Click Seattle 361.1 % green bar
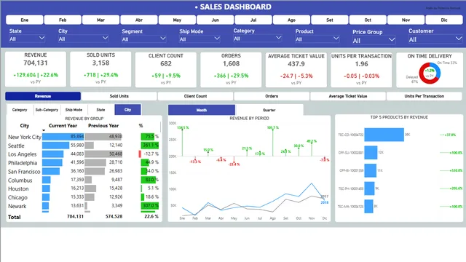This screenshot has height=262, width=466. 150,146
